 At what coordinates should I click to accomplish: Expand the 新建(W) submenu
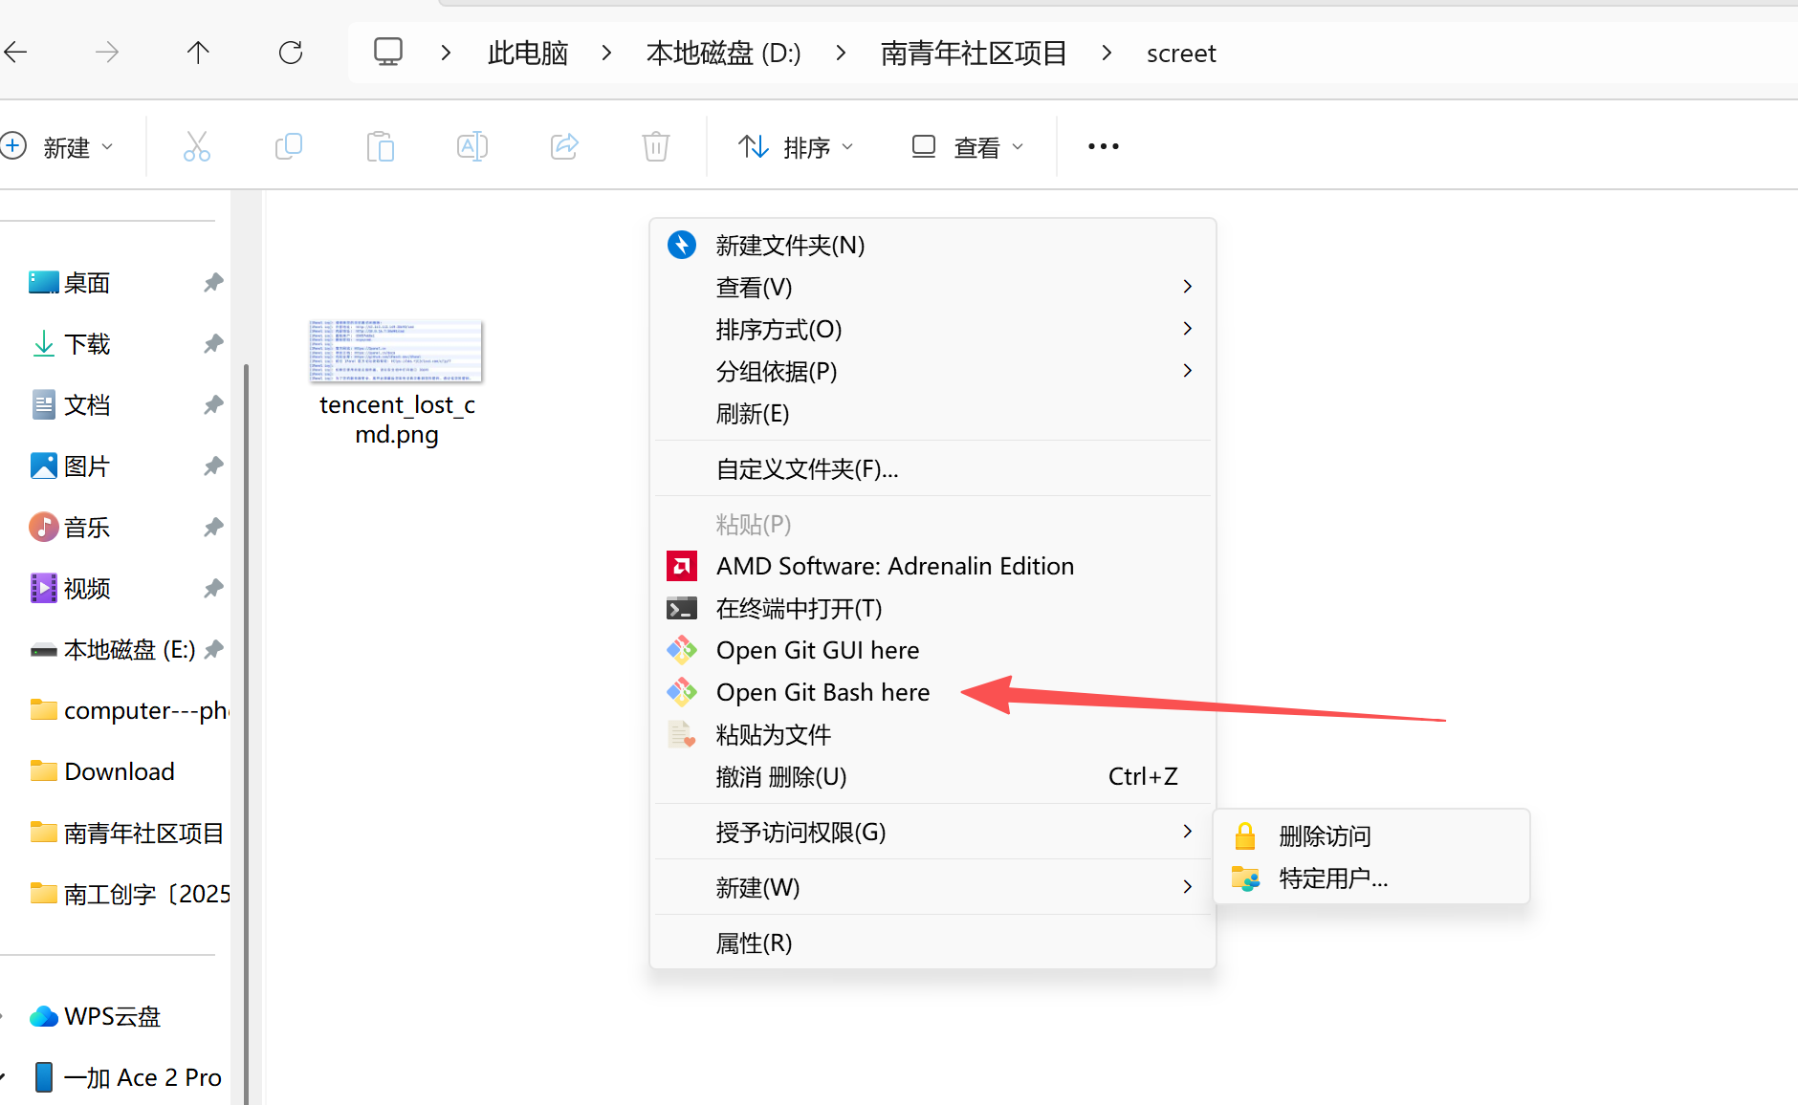click(x=757, y=887)
